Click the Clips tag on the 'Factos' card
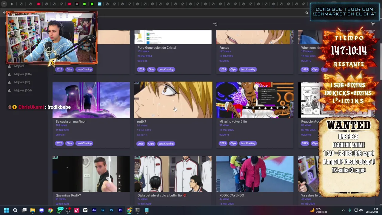Image resolution: width=382 pixels, height=215 pixels. pyautogui.click(x=233, y=69)
